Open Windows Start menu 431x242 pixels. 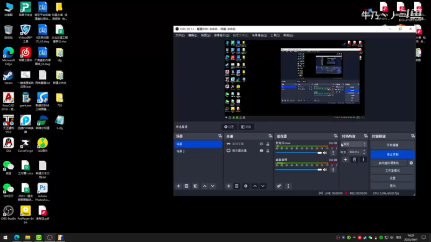(x=5, y=237)
